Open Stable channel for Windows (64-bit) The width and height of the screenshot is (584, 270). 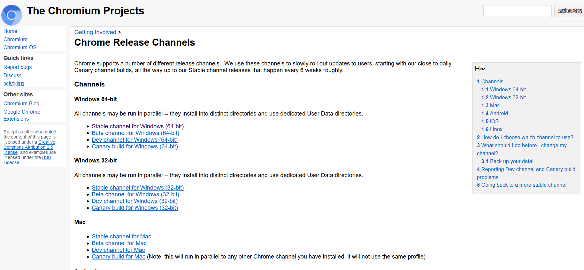click(x=137, y=126)
